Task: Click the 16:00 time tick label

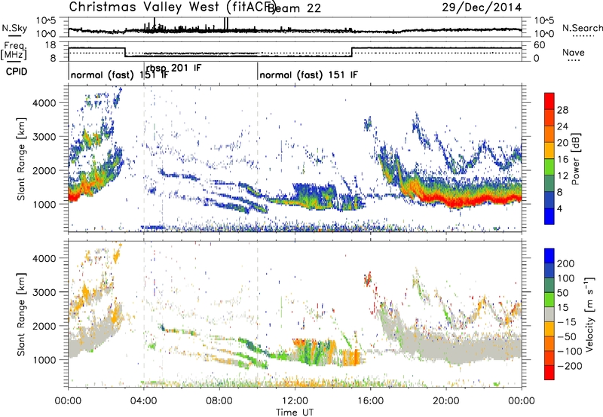Action: point(370,401)
